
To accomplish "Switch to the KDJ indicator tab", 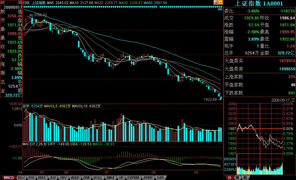I will [x=21, y=177].
